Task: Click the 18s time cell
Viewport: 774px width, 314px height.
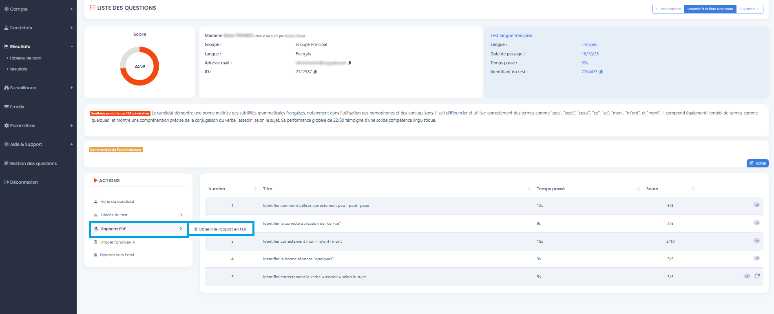Action: click(540, 242)
